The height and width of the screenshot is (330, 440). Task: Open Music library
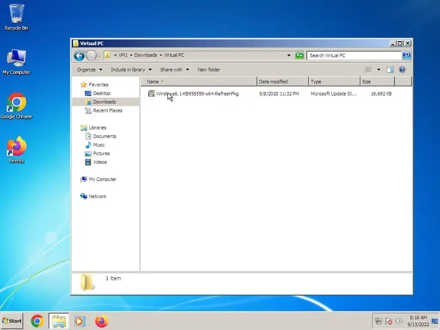click(x=99, y=145)
